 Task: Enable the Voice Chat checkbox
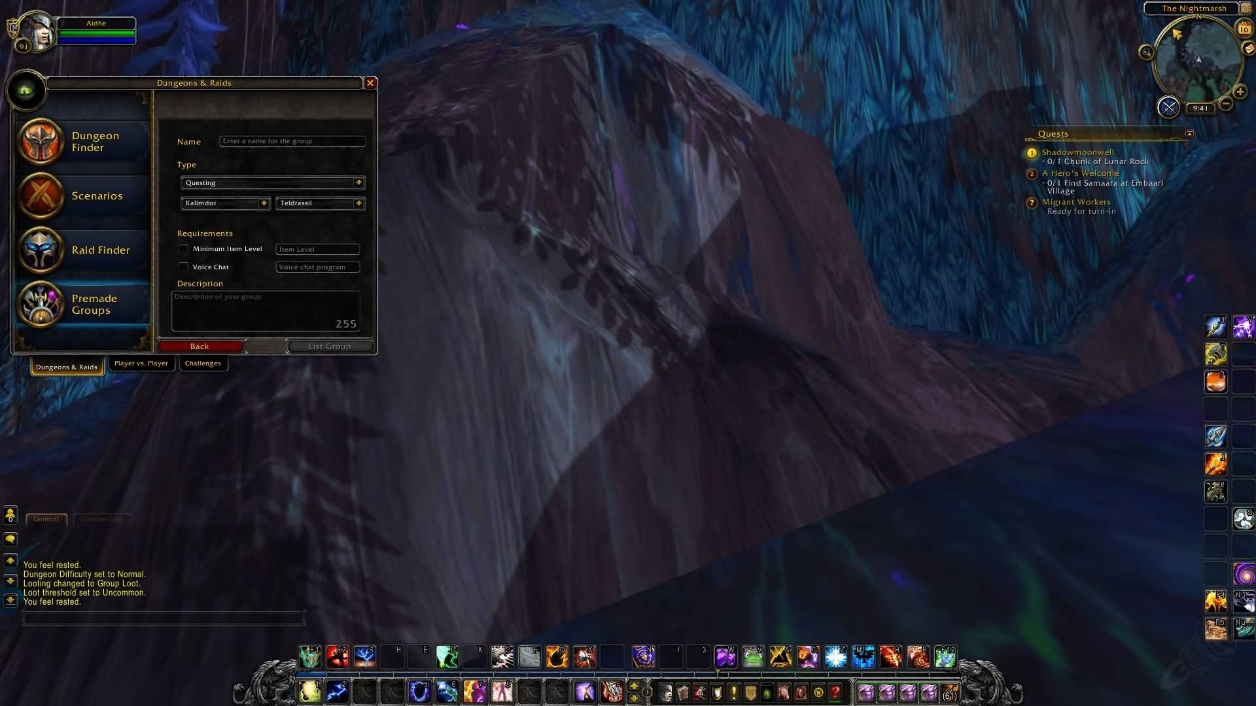(x=184, y=267)
